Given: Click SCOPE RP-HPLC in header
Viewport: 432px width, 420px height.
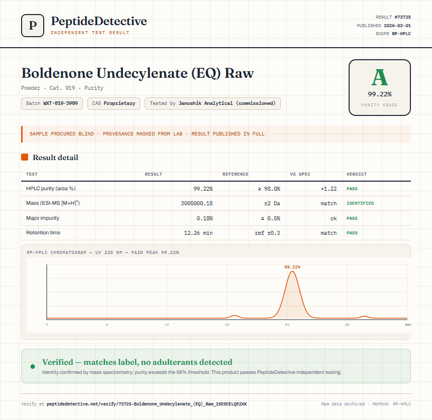Looking at the screenshot, I should point(393,34).
